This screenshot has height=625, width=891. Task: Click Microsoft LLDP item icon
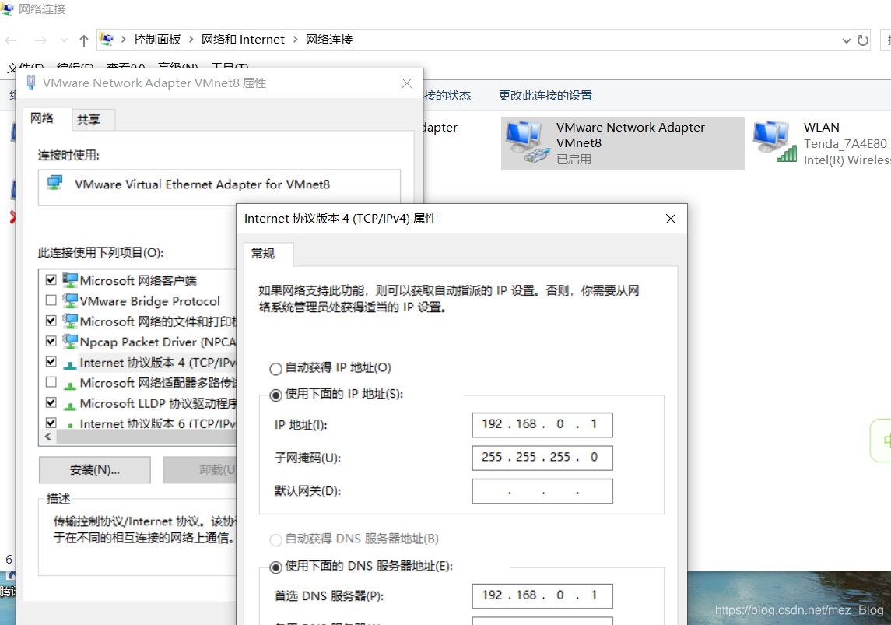[x=70, y=405]
